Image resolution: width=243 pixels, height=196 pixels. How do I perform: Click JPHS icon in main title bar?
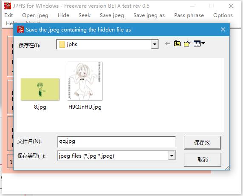pos(8,6)
